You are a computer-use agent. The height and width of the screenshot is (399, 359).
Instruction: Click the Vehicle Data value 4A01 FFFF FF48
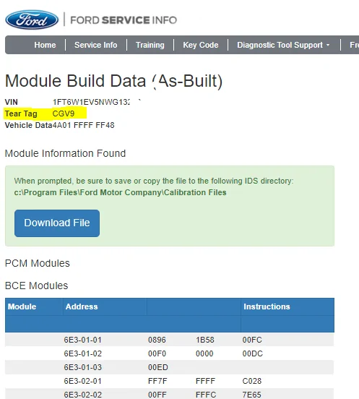83,125
